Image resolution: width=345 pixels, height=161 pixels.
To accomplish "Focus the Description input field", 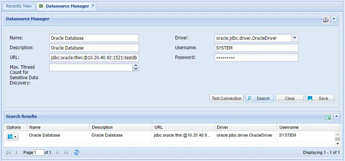I will 94,48.
